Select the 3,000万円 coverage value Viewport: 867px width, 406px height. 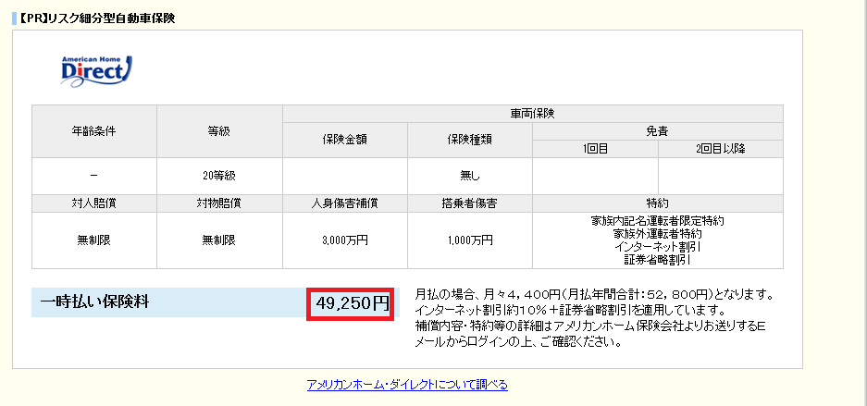pos(344,240)
